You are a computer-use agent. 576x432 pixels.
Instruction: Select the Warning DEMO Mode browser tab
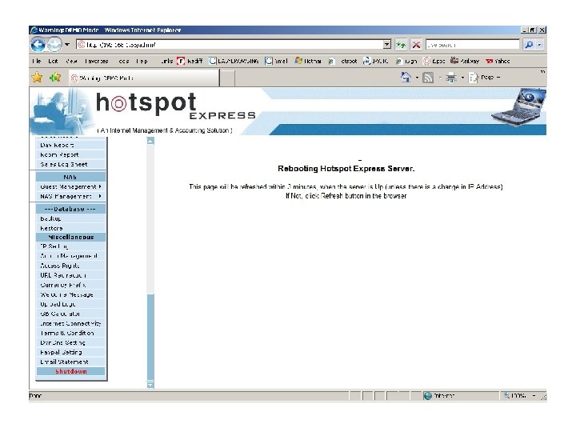144,78
